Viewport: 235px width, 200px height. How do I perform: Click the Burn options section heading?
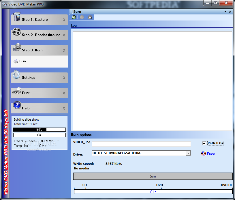tap(81, 135)
